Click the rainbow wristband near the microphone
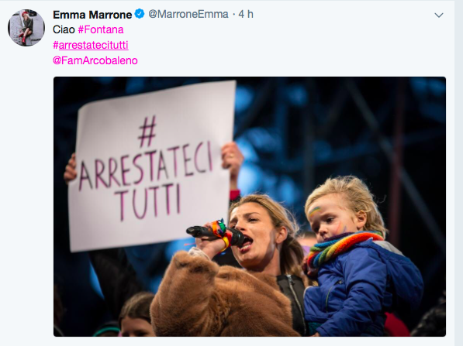463x346 pixels. click(x=222, y=234)
